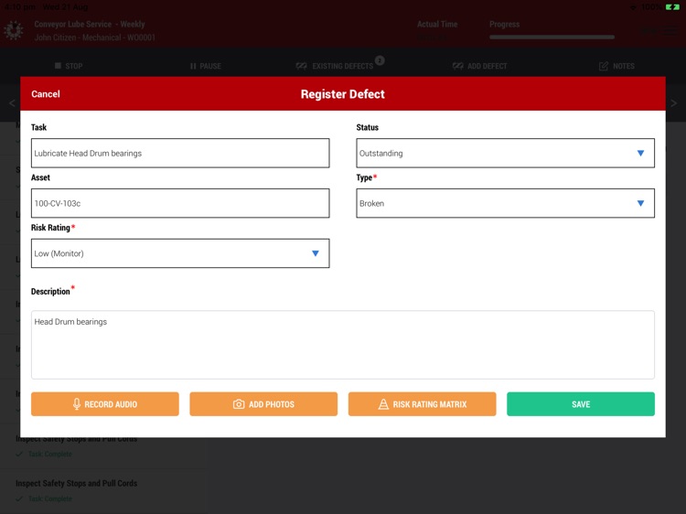Click the Add Defect bandage icon

[x=457, y=66]
